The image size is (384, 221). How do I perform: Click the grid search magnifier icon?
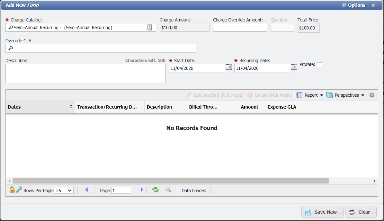168,190
